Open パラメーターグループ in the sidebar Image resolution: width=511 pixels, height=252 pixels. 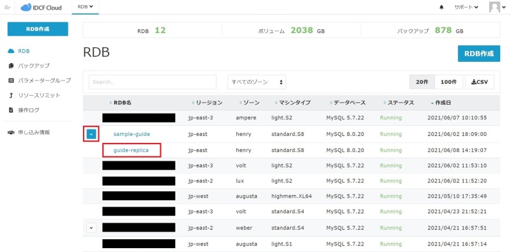pos(44,80)
